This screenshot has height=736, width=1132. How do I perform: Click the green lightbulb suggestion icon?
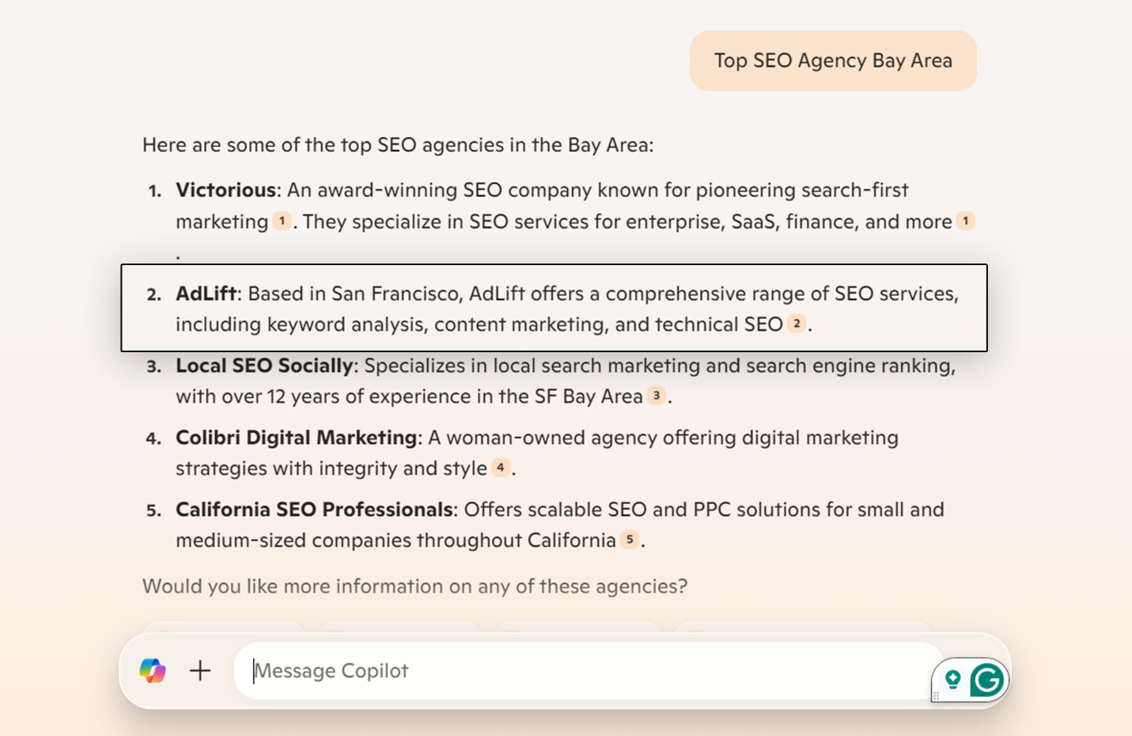pos(955,678)
